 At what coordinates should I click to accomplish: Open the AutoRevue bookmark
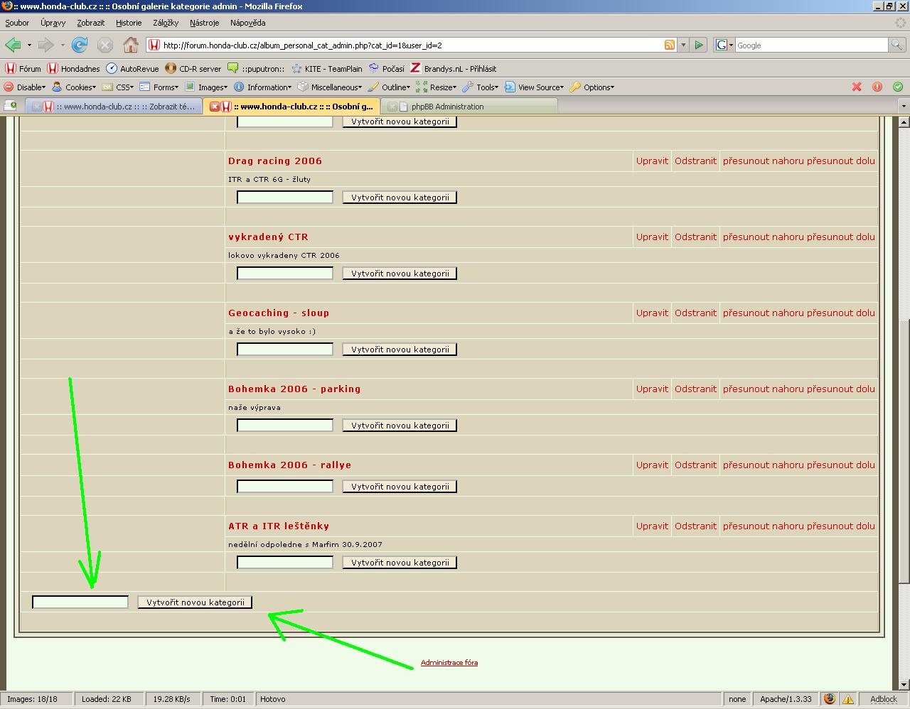[132, 69]
